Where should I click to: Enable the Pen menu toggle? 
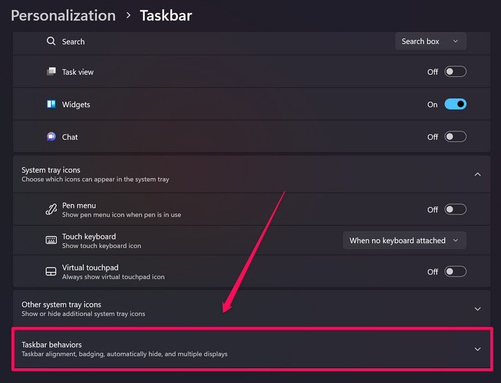[x=456, y=209]
